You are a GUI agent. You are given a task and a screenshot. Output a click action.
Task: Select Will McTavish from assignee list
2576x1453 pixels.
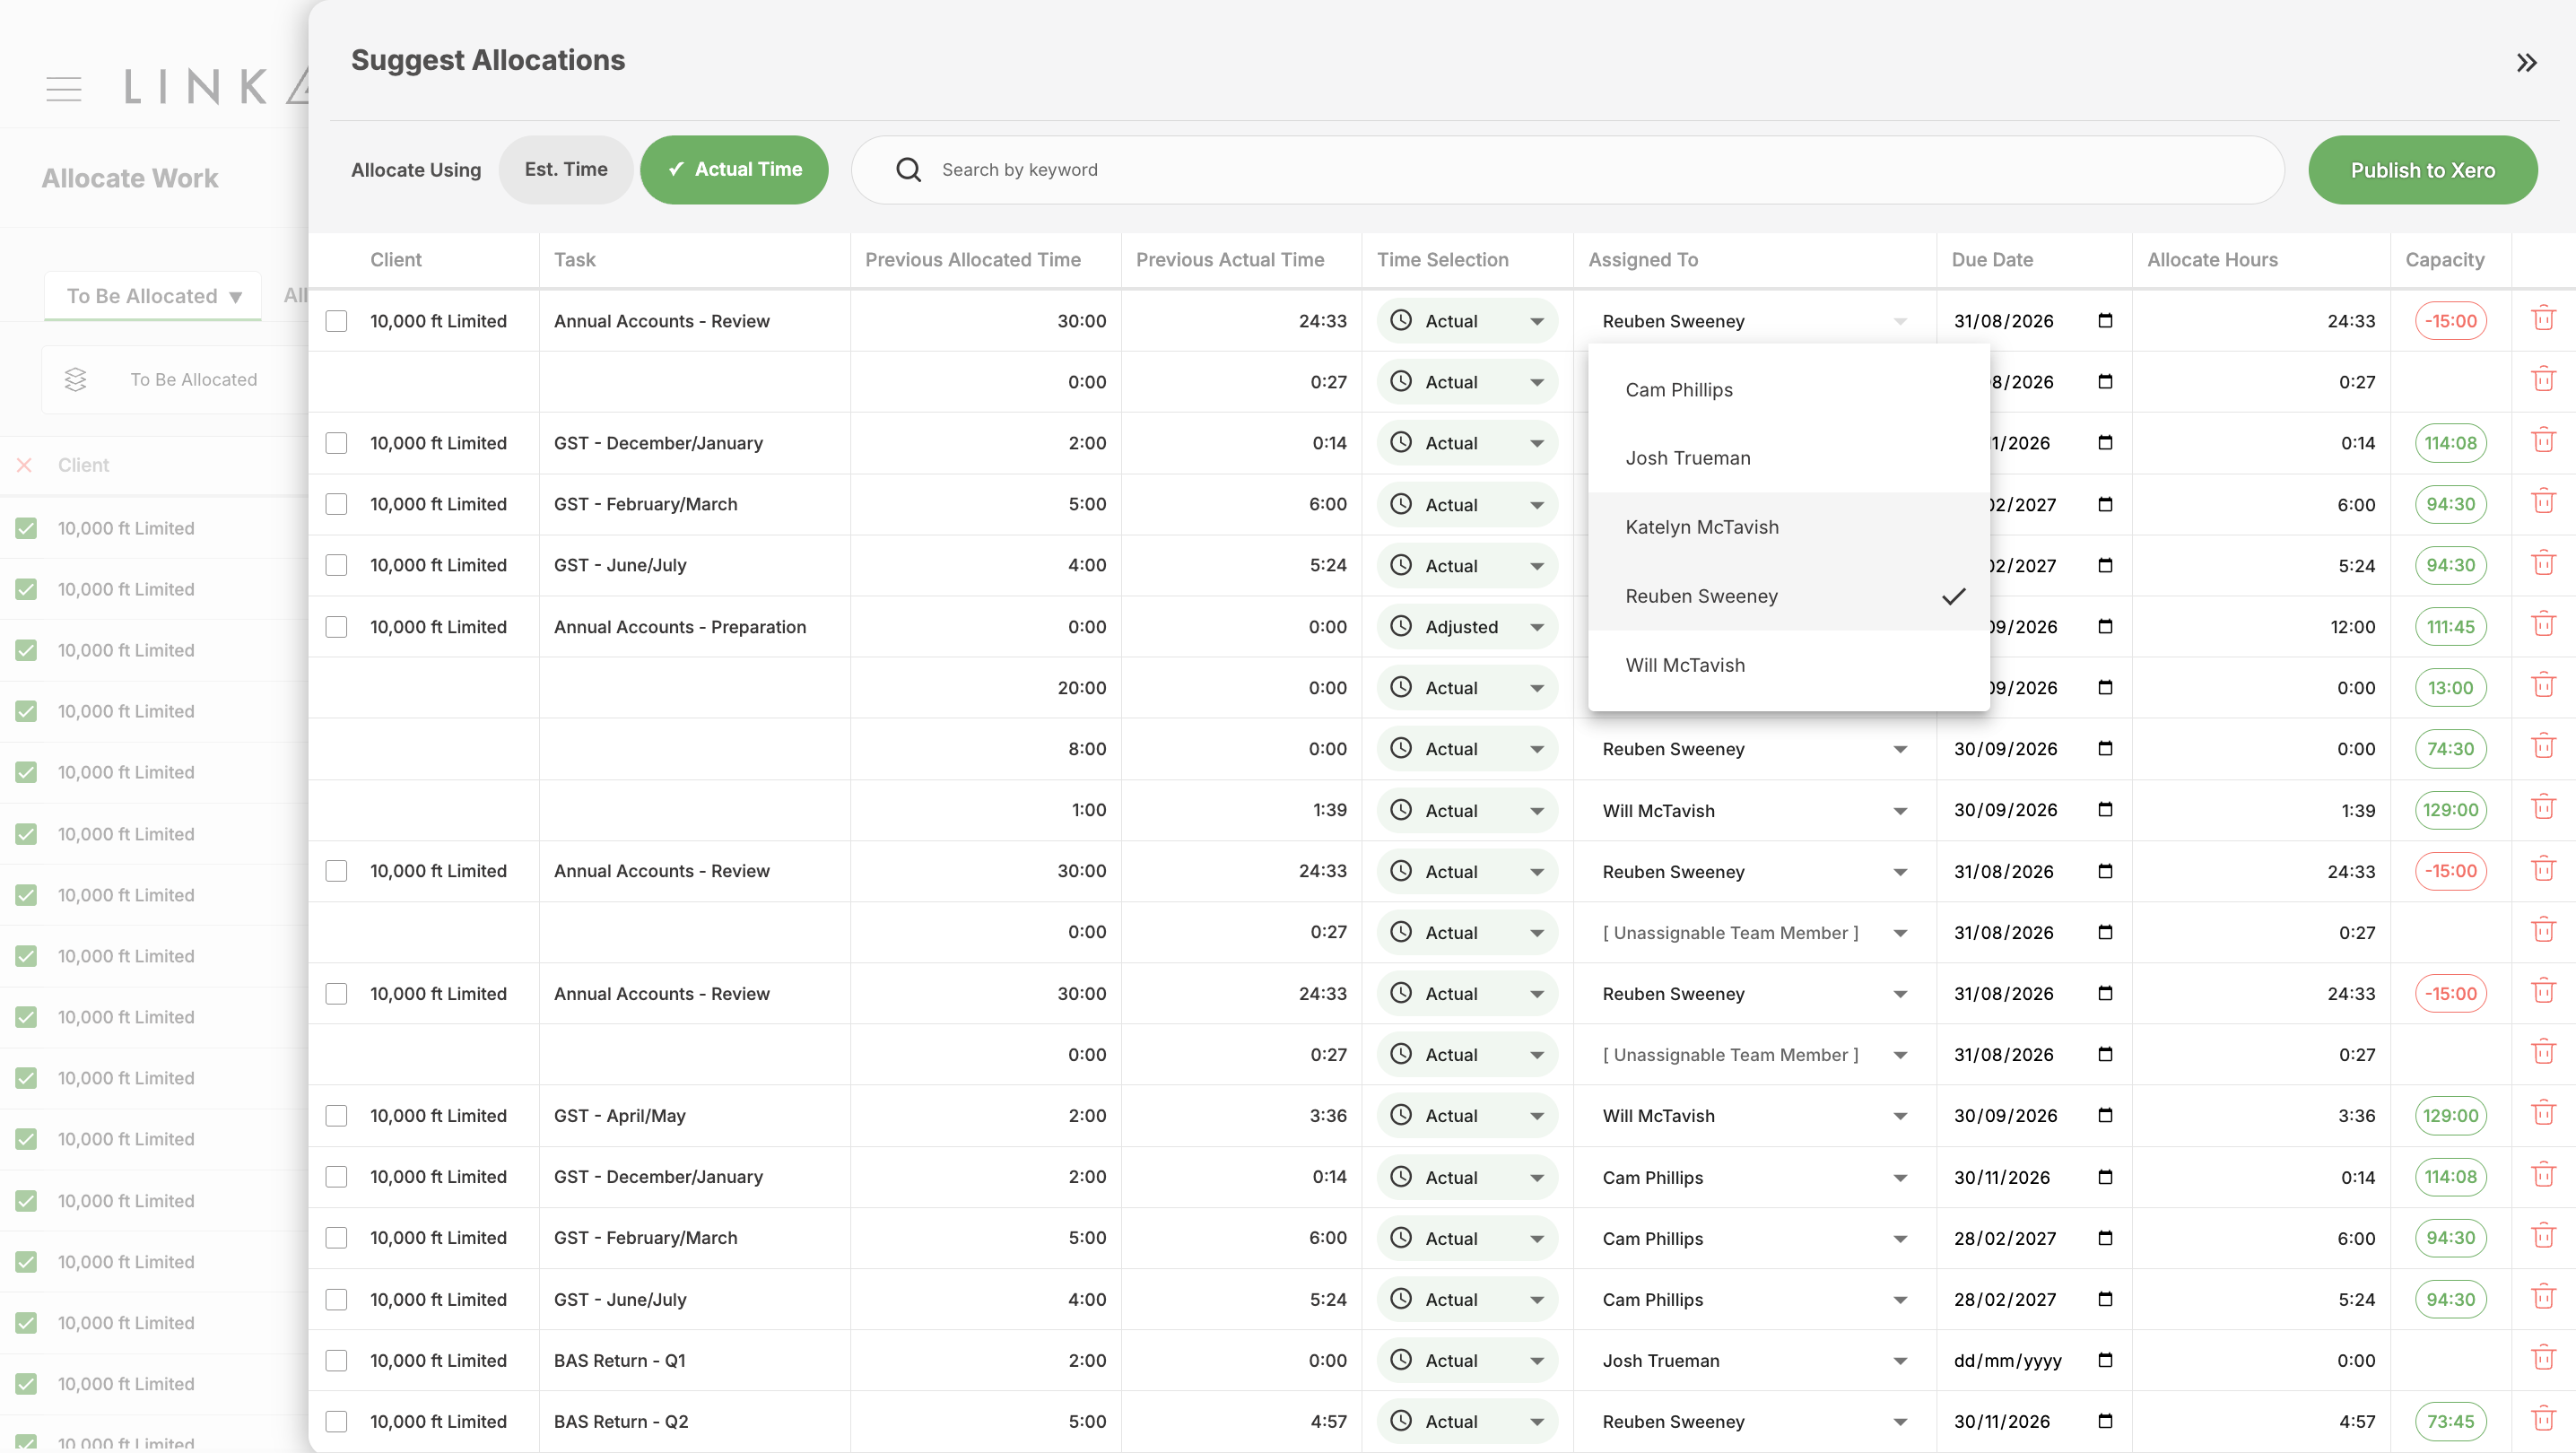[x=1788, y=665]
